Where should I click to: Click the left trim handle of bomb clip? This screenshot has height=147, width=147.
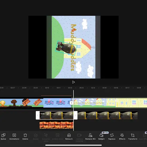click(x=38, y=115)
